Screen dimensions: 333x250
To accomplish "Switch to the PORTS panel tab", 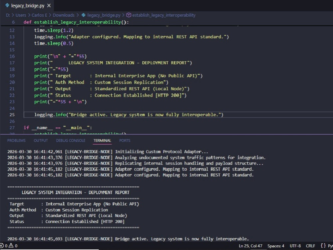I will (125, 141).
